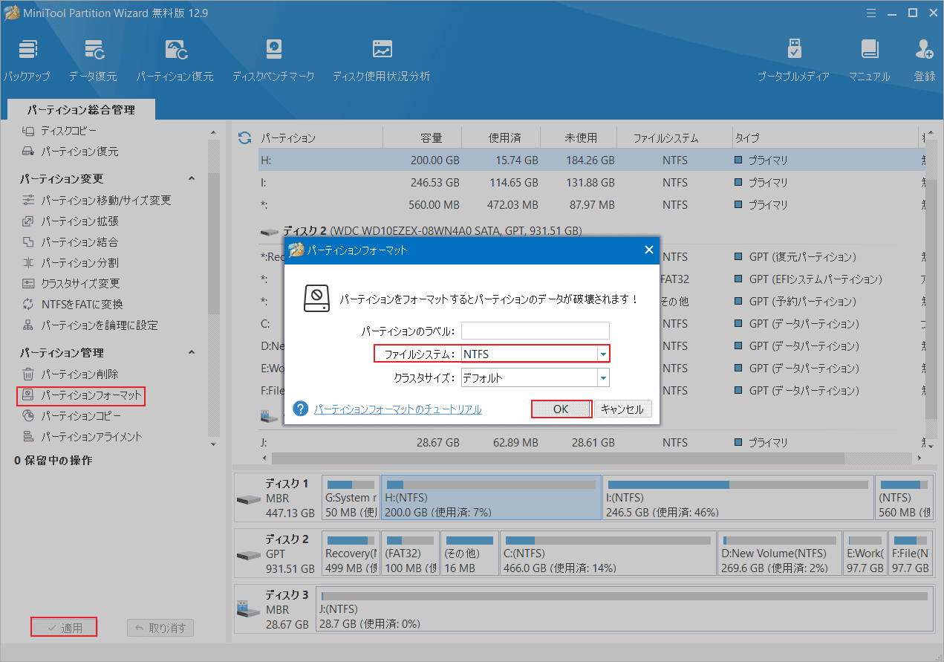Refresh the partition list
This screenshot has width=944, height=662.
coord(244,137)
